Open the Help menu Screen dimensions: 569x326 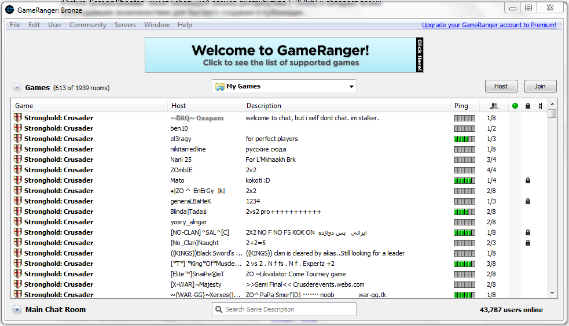(x=185, y=25)
